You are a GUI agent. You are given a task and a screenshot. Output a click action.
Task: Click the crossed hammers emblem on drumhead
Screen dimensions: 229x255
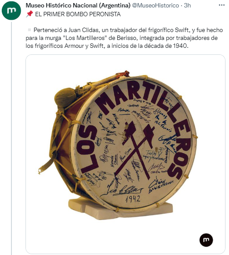135,149
